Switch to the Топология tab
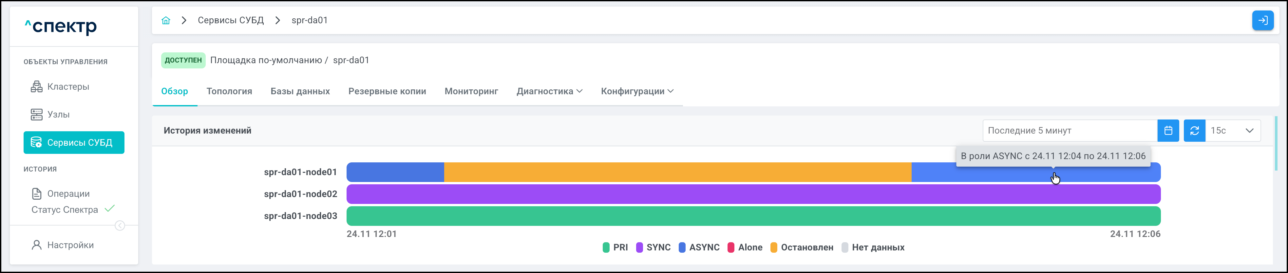Screen dimensions: 1288x273 (x=229, y=91)
